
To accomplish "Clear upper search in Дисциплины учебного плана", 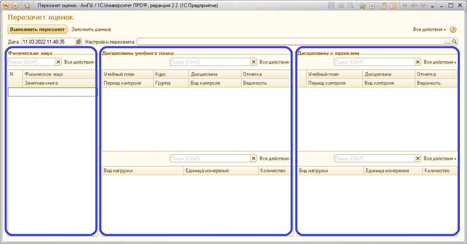I will pyautogui.click(x=253, y=62).
